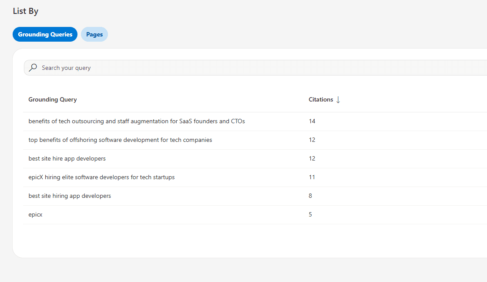Open 'epicX hiring elite software developers' query

(x=101, y=177)
